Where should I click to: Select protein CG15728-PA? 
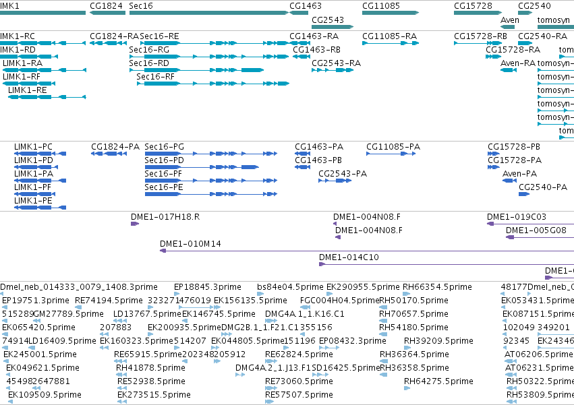pyautogui.click(x=515, y=160)
